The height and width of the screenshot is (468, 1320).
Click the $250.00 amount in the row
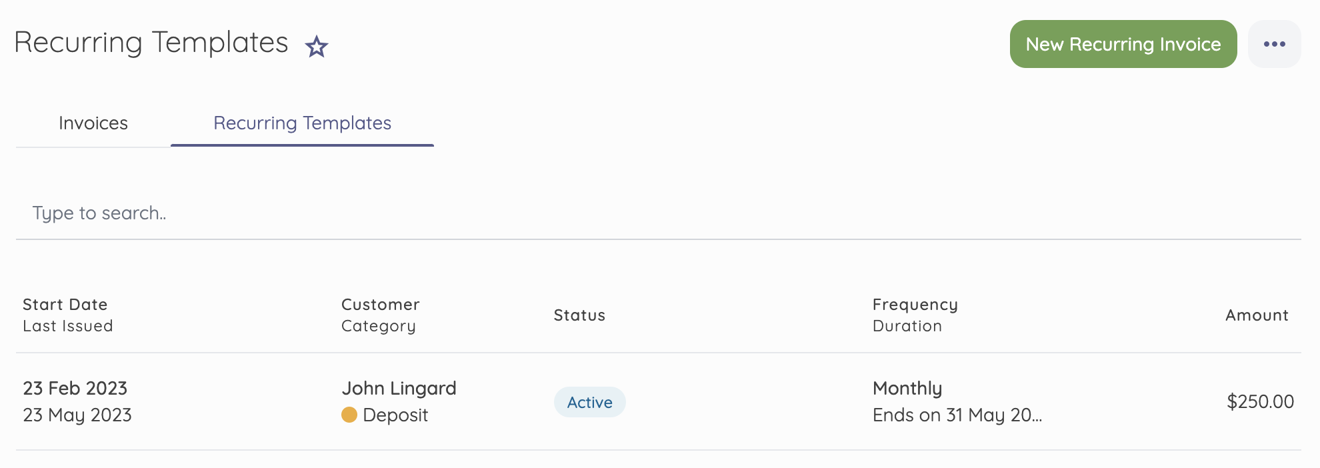1260,401
